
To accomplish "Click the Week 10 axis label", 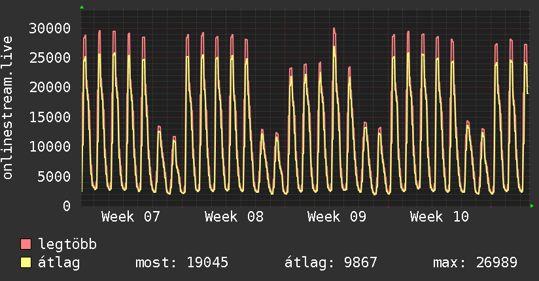I will point(440,217).
